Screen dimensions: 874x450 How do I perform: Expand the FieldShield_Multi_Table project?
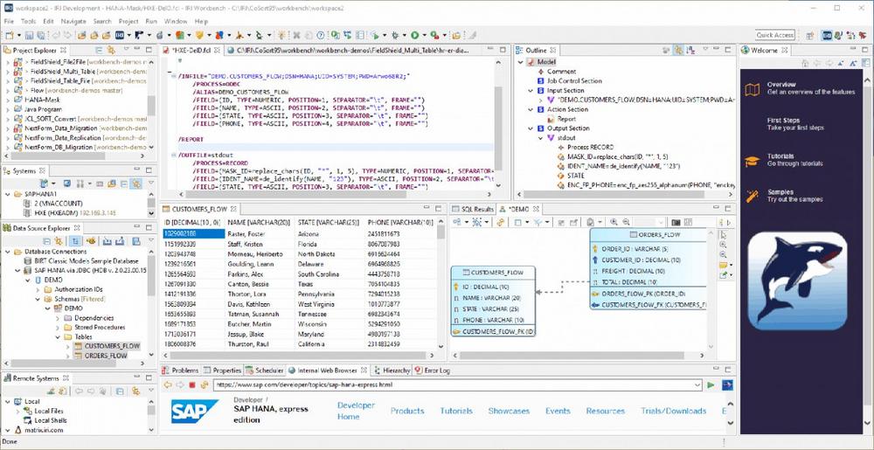click(8, 73)
